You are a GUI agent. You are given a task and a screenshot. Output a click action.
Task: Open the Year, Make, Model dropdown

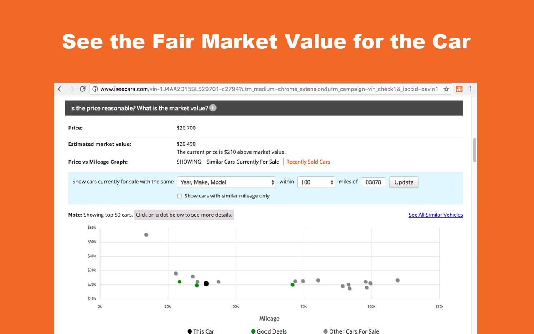227,182
